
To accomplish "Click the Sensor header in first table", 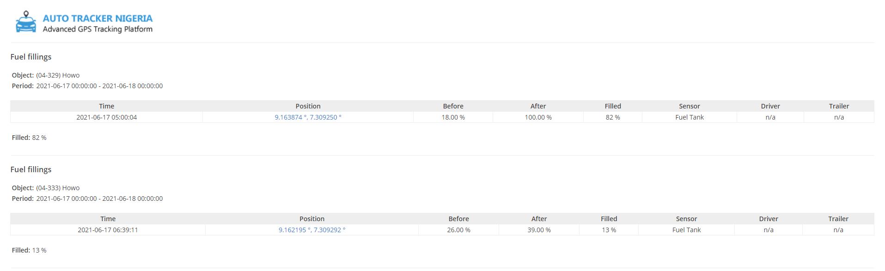I will tap(689, 106).
